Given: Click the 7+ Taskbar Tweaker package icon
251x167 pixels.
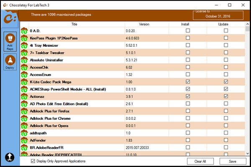Looking at the screenshot, I should pos(24,53).
